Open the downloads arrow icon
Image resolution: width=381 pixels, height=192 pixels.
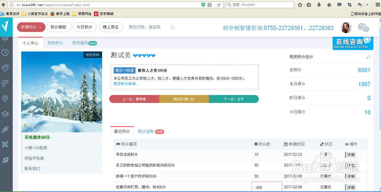click(x=319, y=5)
